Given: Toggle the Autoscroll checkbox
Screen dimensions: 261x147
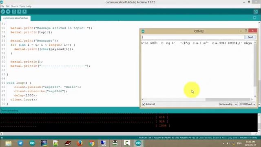Looking at the screenshot, I should tap(144, 104).
